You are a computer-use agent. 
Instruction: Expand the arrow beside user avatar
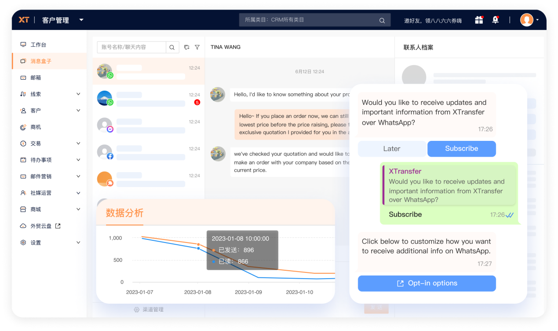pyautogui.click(x=537, y=20)
